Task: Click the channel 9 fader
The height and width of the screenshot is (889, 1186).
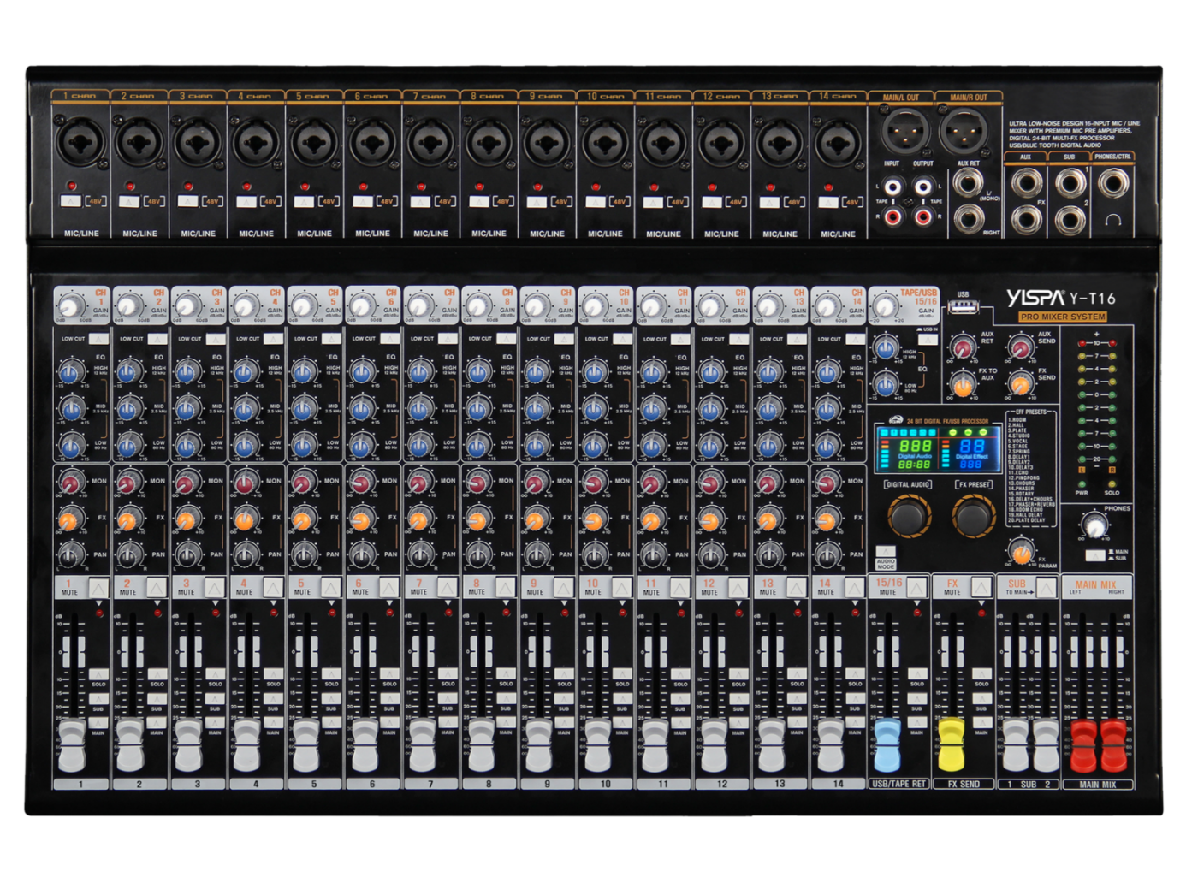Action: click(x=537, y=744)
